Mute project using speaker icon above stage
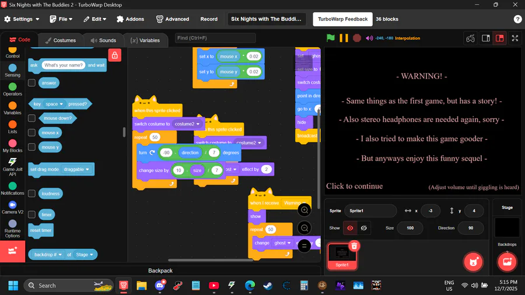The width and height of the screenshot is (525, 295). click(x=369, y=38)
